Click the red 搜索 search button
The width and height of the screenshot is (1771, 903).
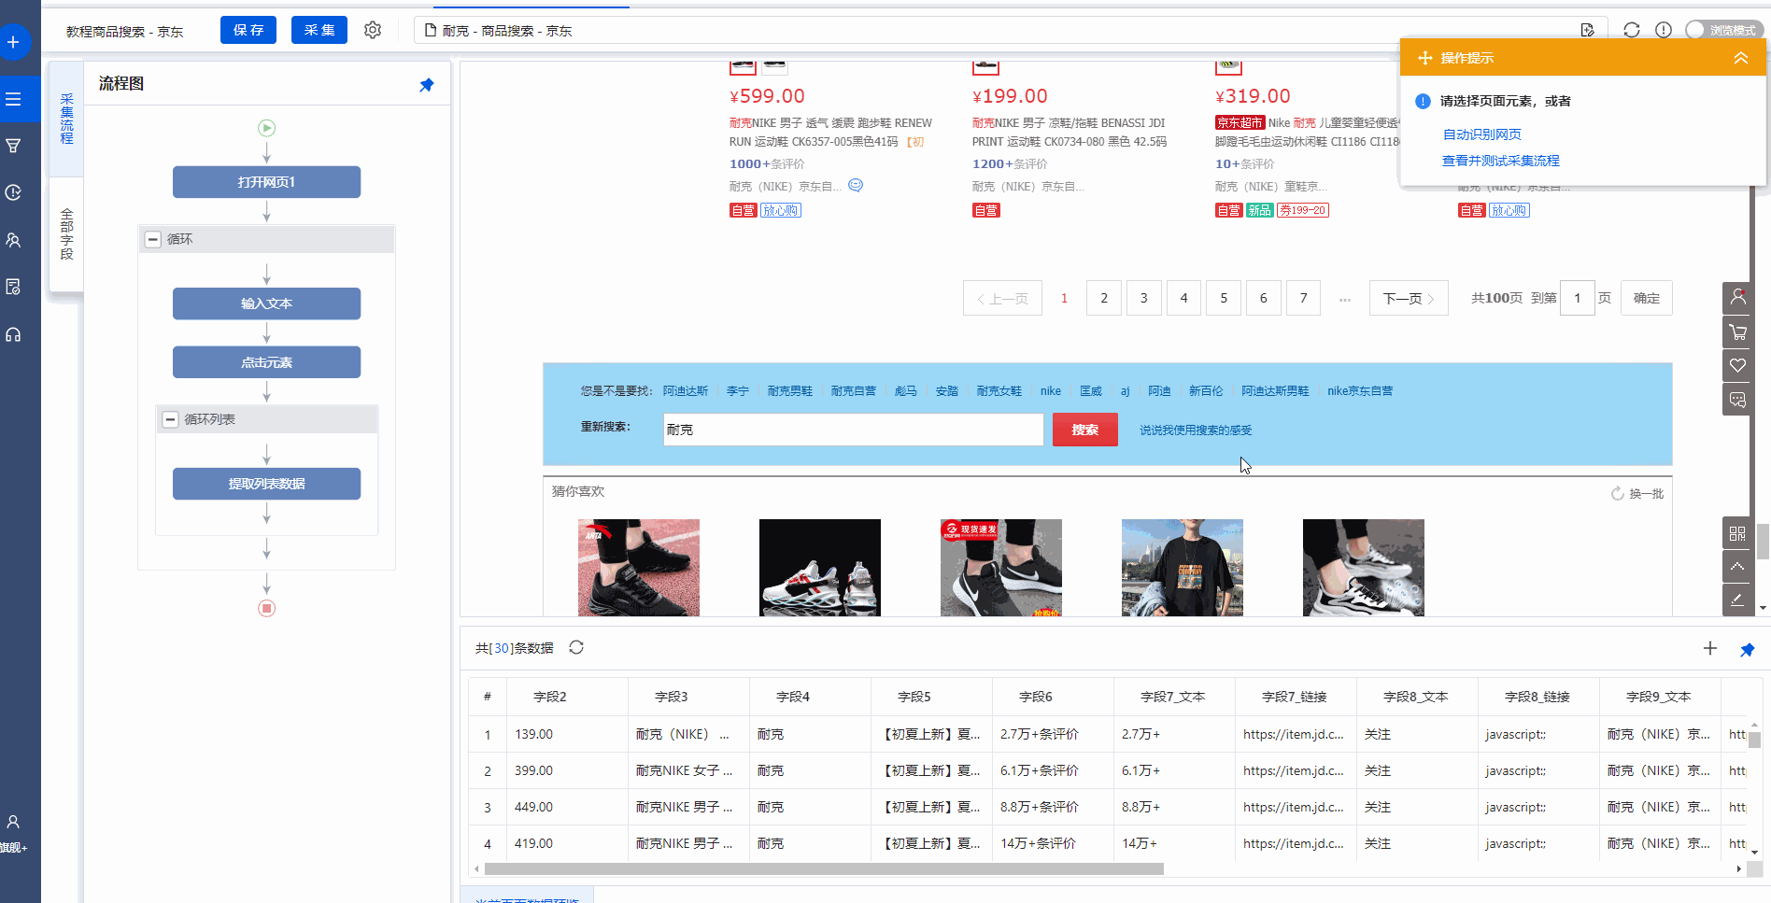[1084, 430]
